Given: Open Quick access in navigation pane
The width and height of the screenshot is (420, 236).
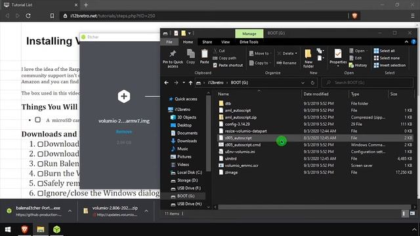Looking at the screenshot, I should click(x=186, y=99).
